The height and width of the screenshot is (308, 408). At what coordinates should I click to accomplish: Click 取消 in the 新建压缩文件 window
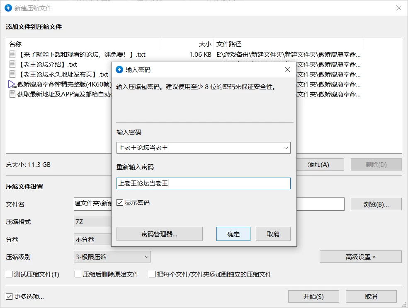click(371, 296)
